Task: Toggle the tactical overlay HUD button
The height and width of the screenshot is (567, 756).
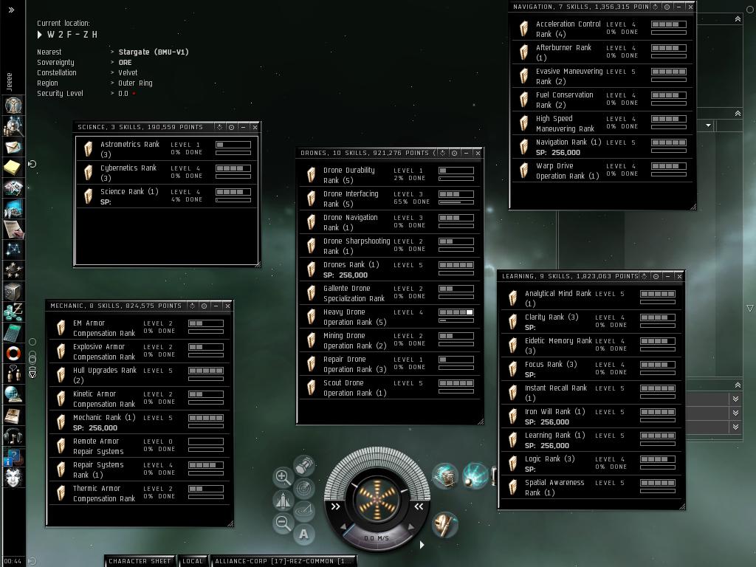Action: pos(304,511)
